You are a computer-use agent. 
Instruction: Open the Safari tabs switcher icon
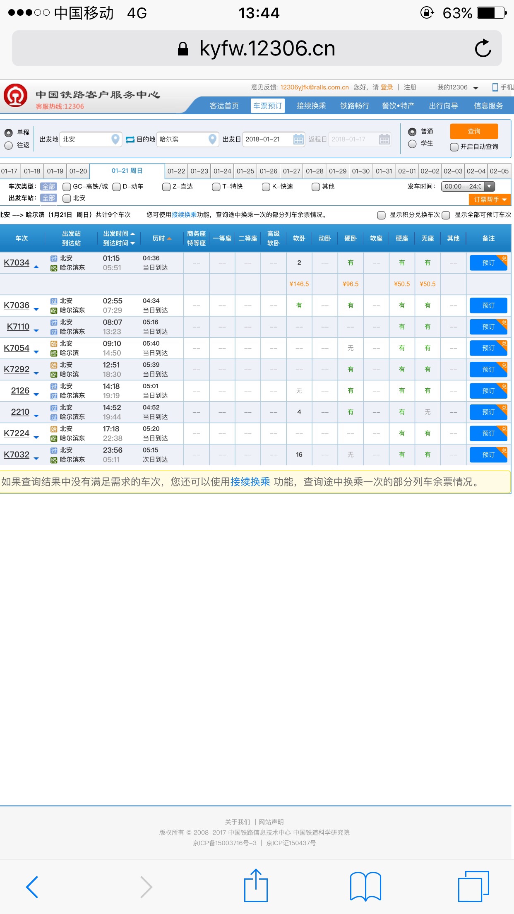(x=473, y=886)
